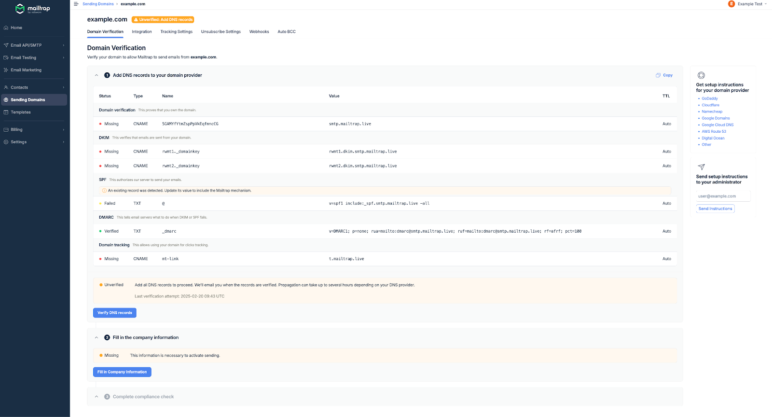The width and height of the screenshot is (772, 417).
Task: Click the Billing card icon
Action: (x=6, y=129)
